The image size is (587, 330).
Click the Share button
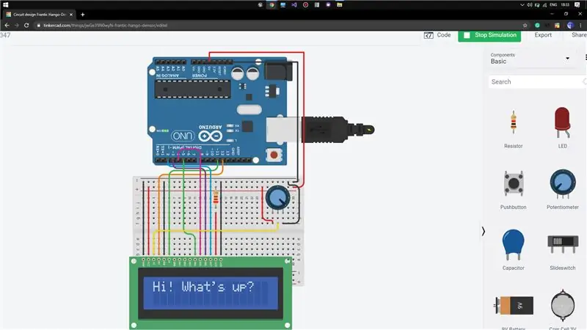[x=579, y=35]
